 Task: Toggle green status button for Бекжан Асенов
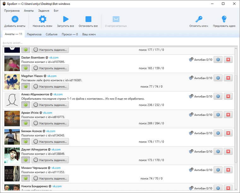tap(26, 141)
